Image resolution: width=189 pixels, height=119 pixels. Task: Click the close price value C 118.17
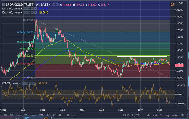click(x=104, y=5)
